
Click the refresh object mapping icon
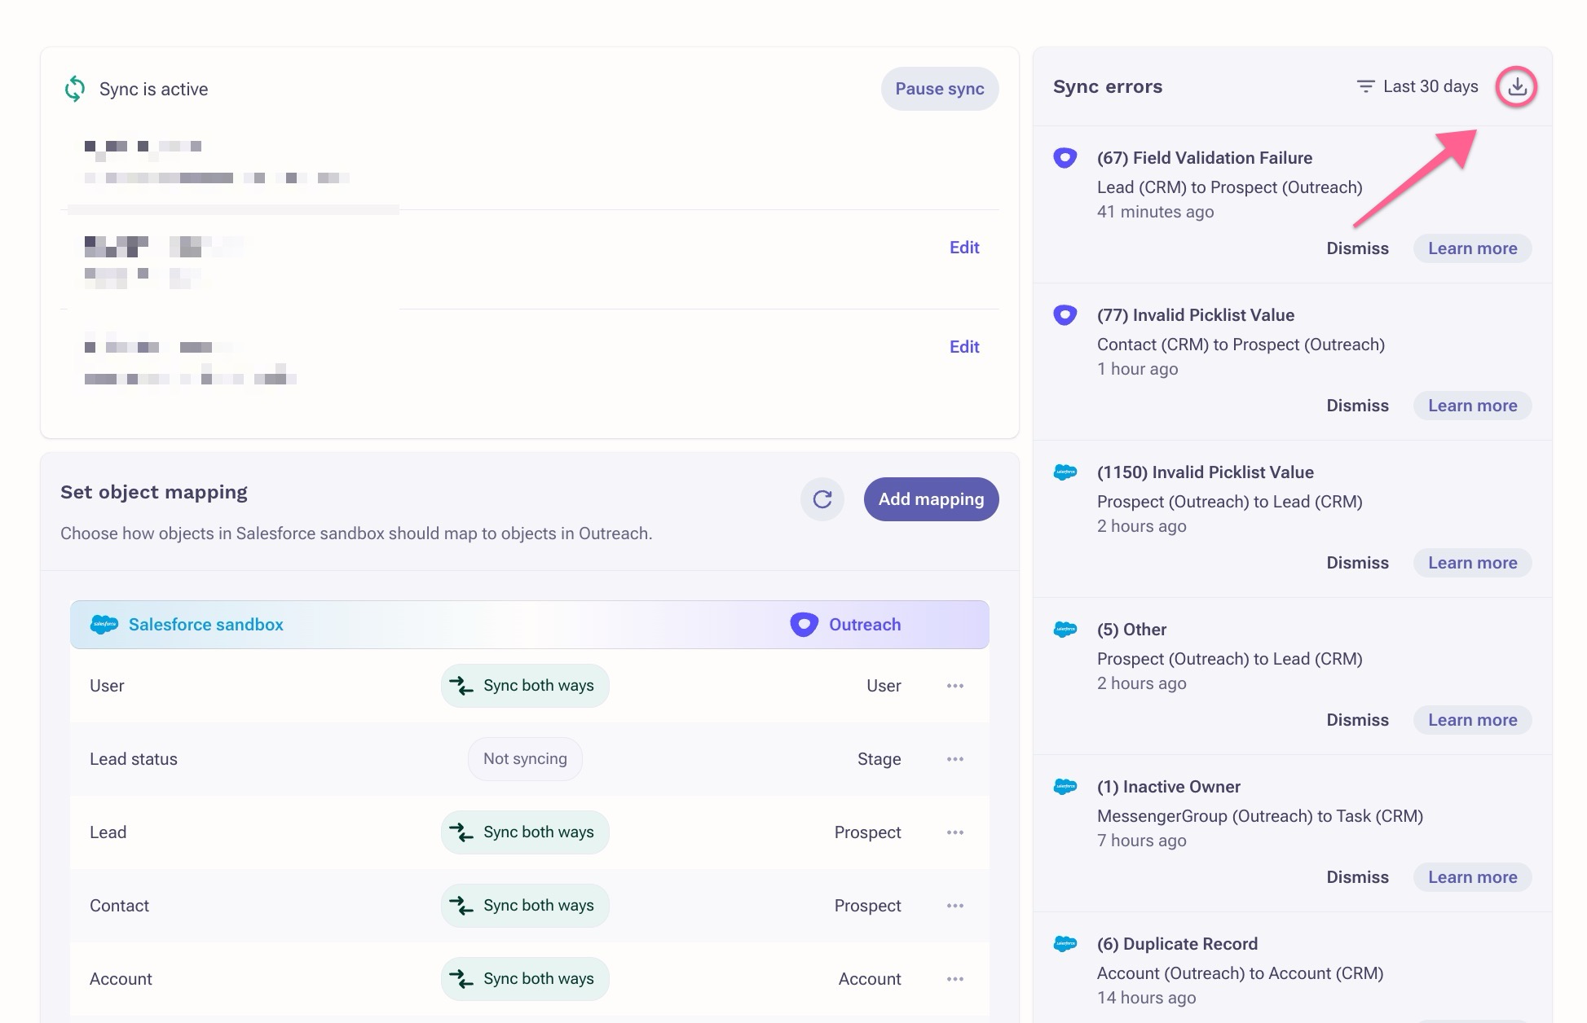point(822,499)
